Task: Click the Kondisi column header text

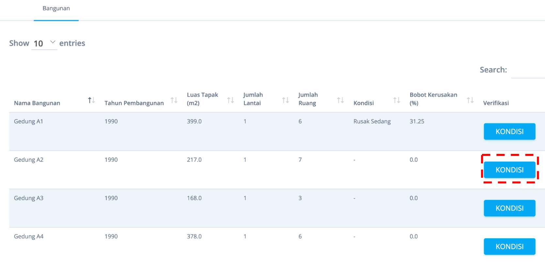Action: 364,103
